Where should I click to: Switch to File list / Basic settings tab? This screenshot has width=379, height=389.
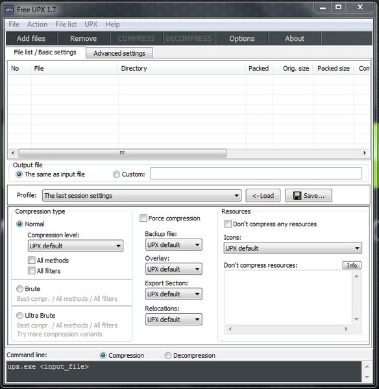45,53
